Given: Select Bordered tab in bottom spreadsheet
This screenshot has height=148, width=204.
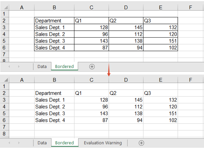Looking at the screenshot, I should [64, 143].
